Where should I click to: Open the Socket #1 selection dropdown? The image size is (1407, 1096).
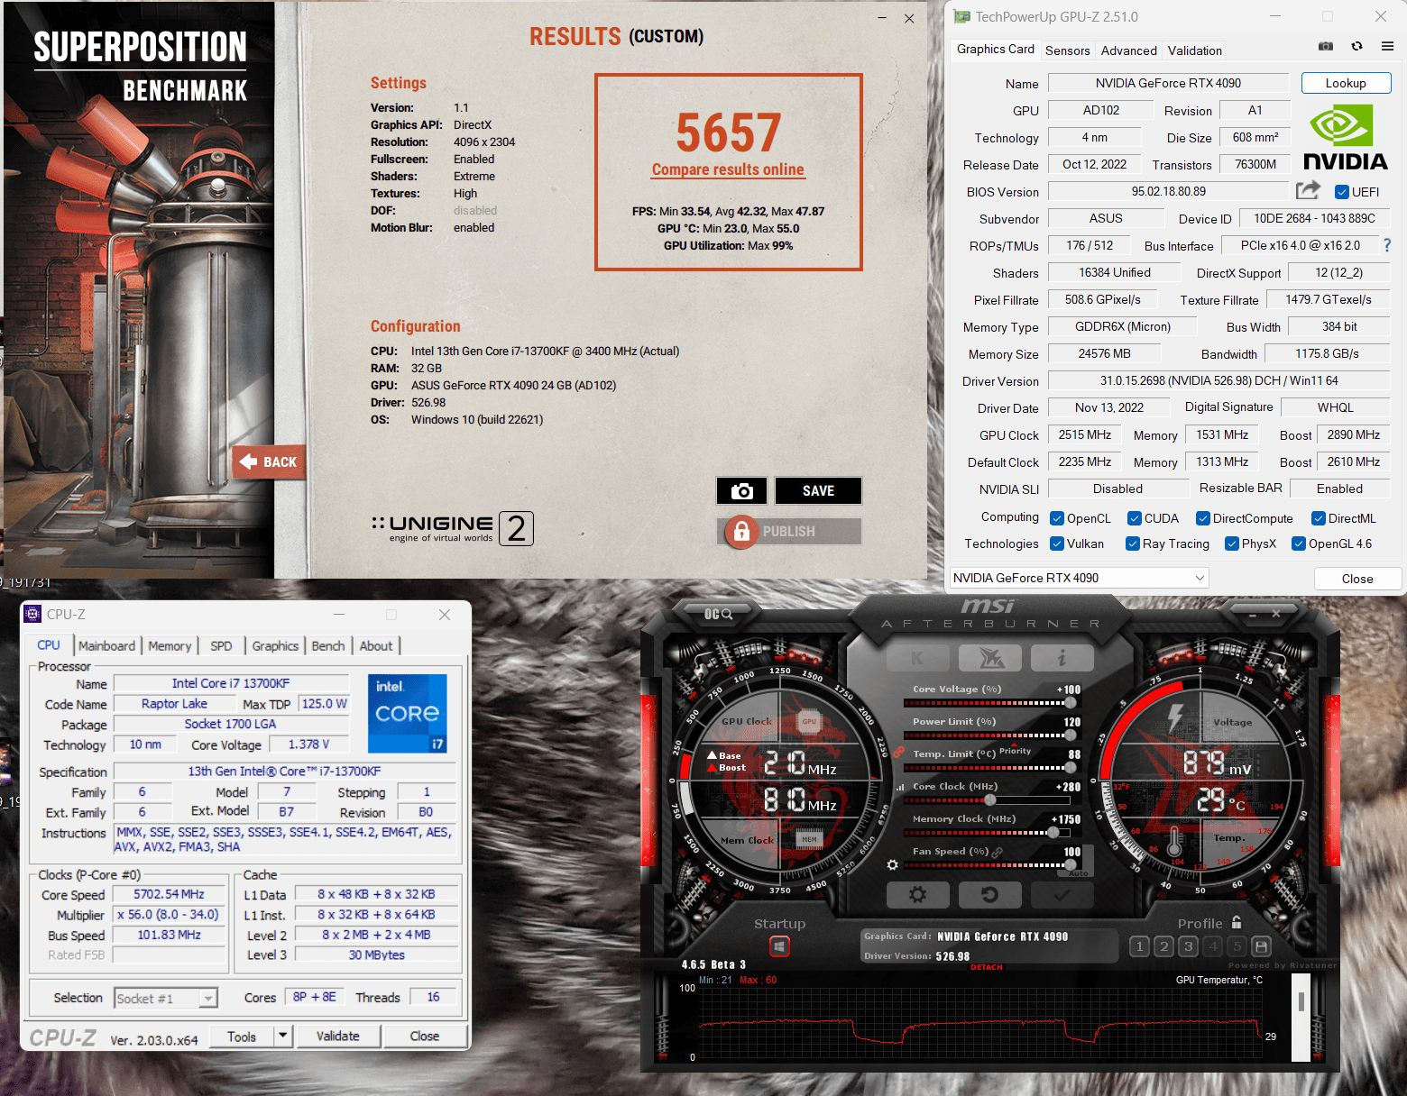click(x=166, y=998)
